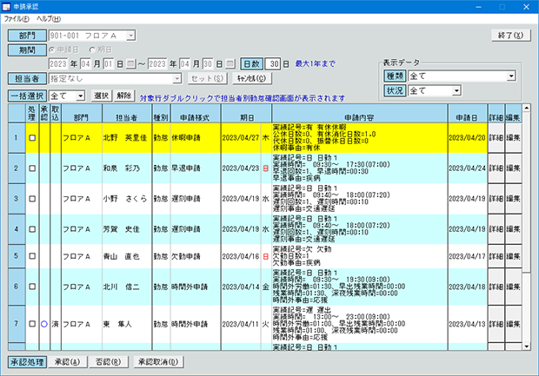Click 編集 for 和泉 彩乃 row

513,168
